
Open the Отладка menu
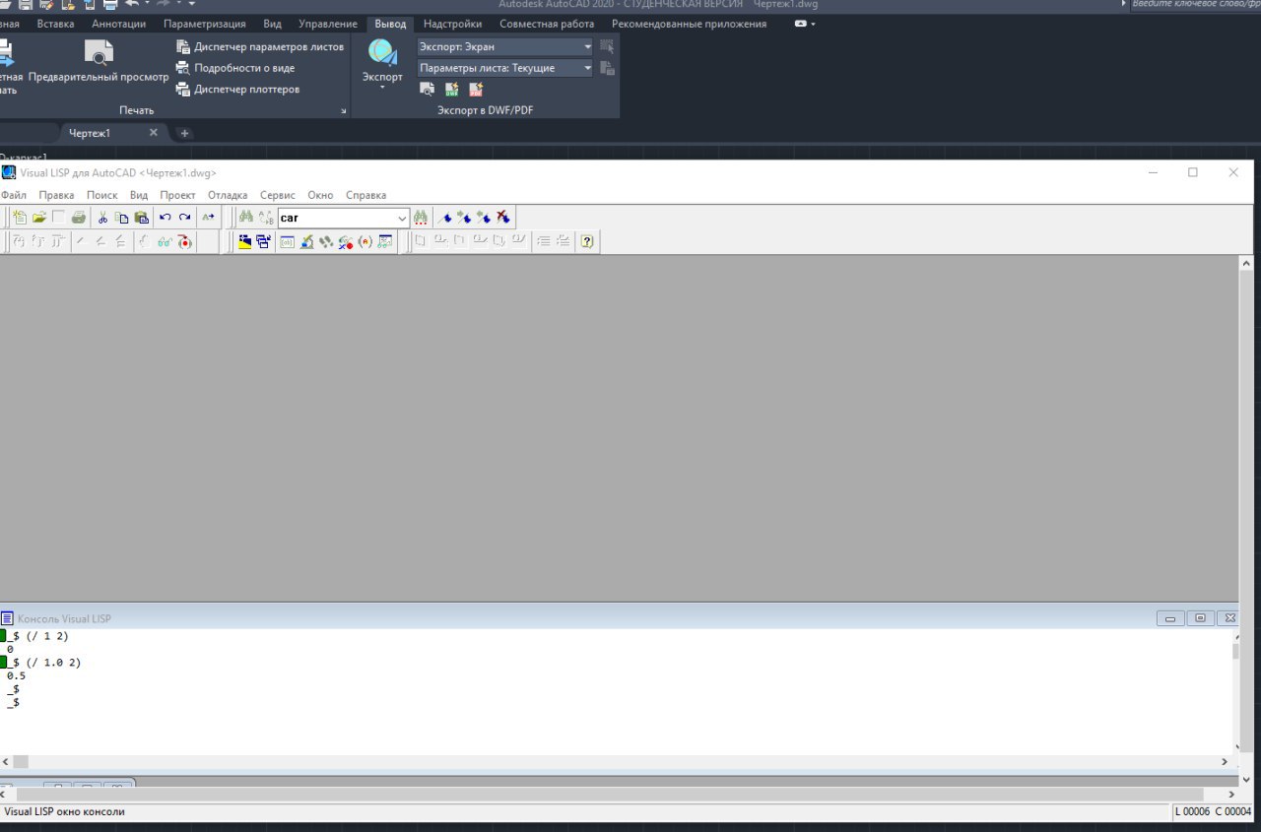click(228, 195)
